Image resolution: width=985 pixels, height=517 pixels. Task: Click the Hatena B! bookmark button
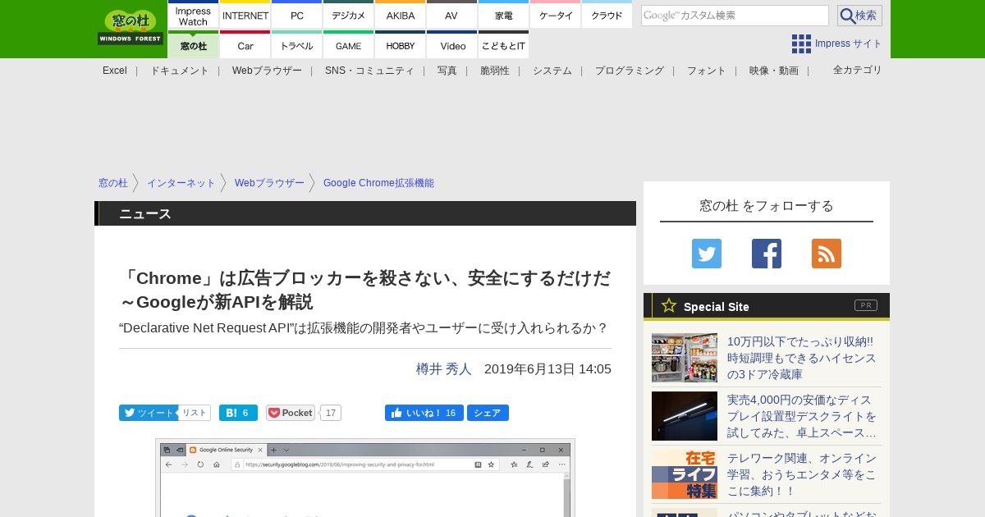(238, 413)
